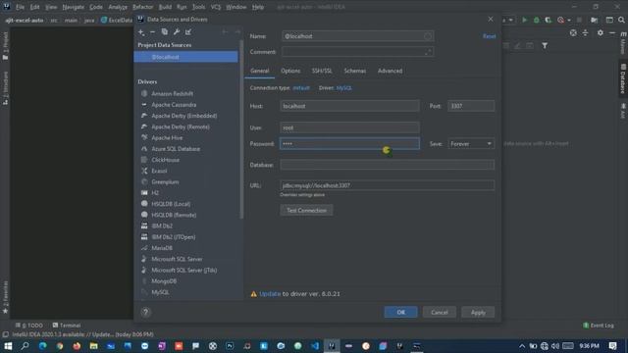Select Apache Hive driver
Image resolution: width=628 pixels, height=353 pixels.
click(167, 137)
